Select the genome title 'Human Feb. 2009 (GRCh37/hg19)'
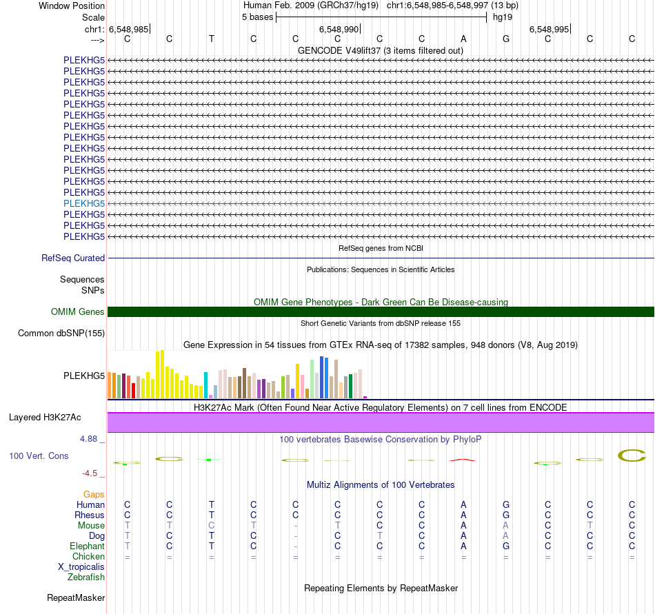 coord(311,6)
